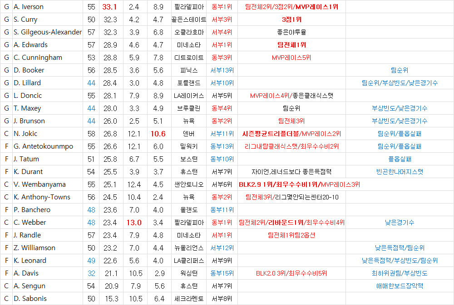
Task: Select the K. Durant name cell
Action: pos(48,172)
